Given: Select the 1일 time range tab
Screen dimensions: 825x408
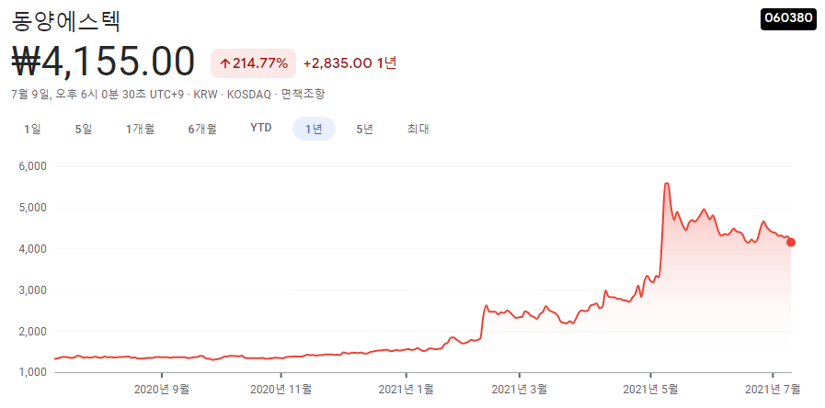Looking at the screenshot, I should coord(32,129).
